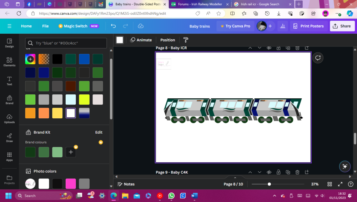
Task: Hide Page 8 with eye icon
Action: click(x=269, y=48)
